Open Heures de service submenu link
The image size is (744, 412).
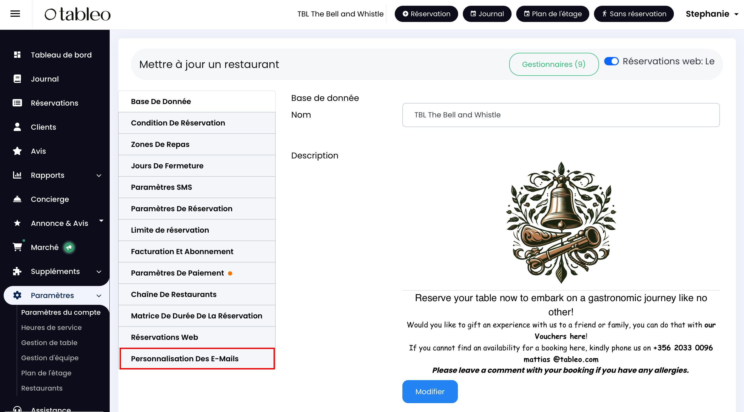pyautogui.click(x=51, y=328)
